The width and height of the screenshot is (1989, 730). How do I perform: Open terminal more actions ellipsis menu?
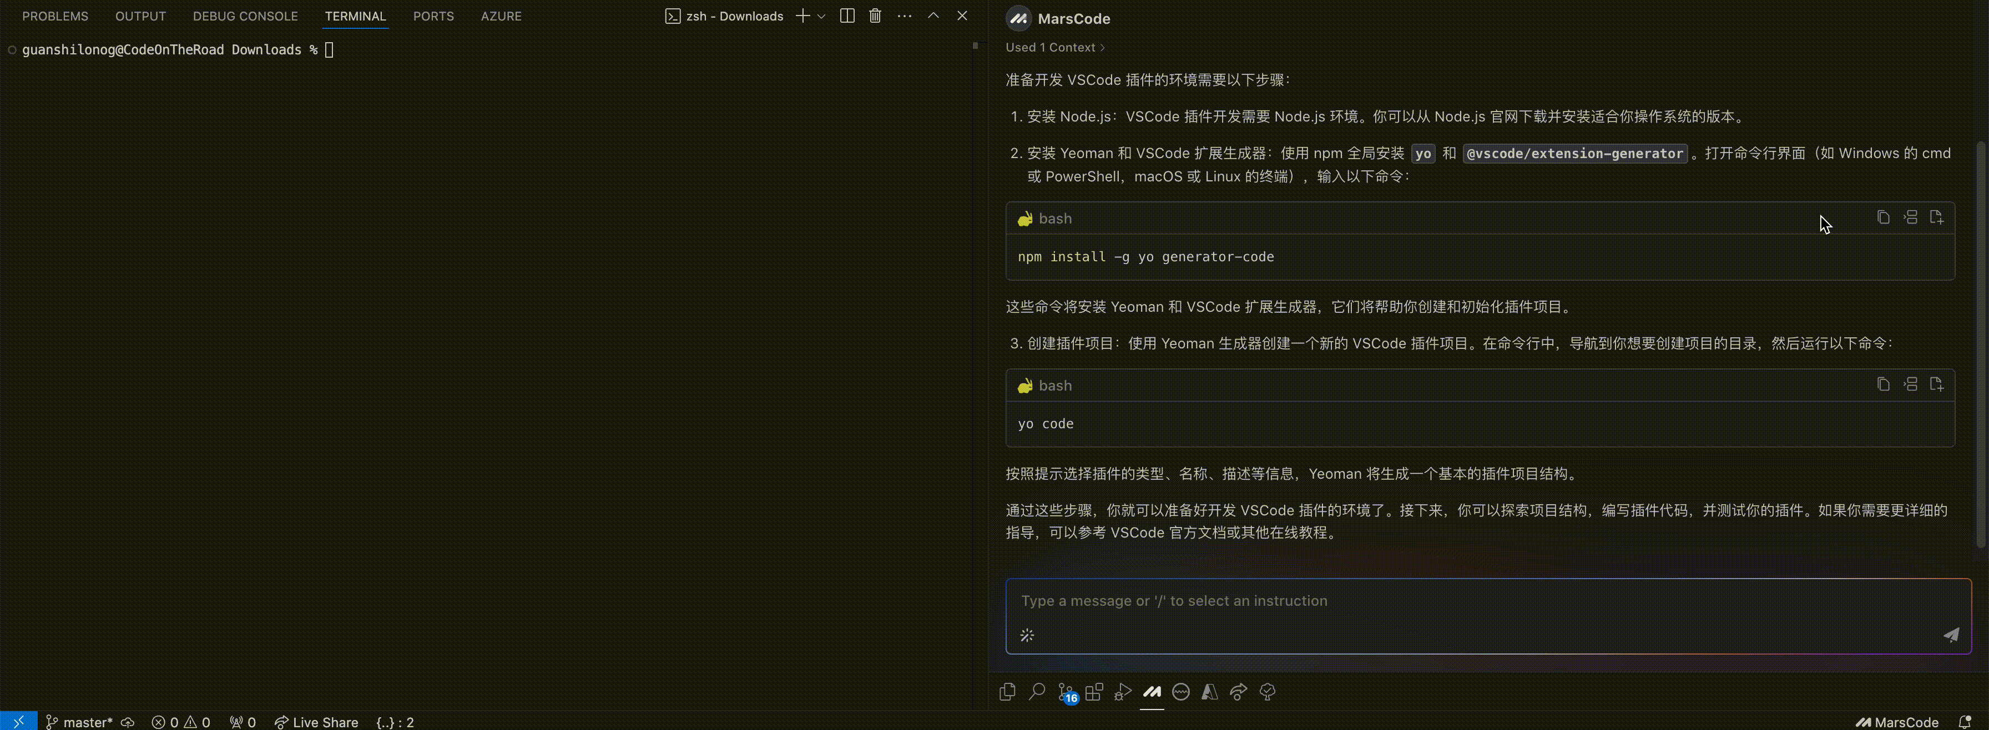904,16
